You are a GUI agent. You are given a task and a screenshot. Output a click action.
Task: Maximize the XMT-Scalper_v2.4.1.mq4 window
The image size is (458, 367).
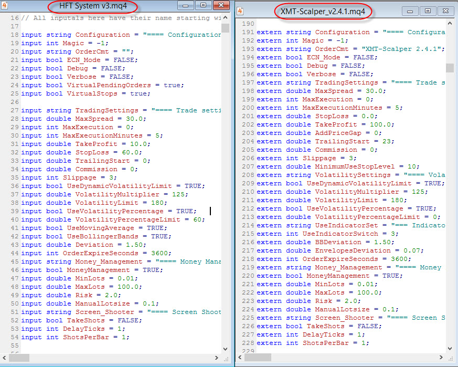pyautogui.click(x=428, y=11)
